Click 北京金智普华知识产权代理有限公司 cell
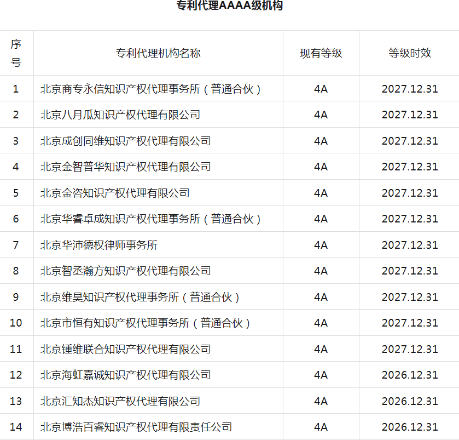This screenshot has height=440, width=459. [125, 167]
